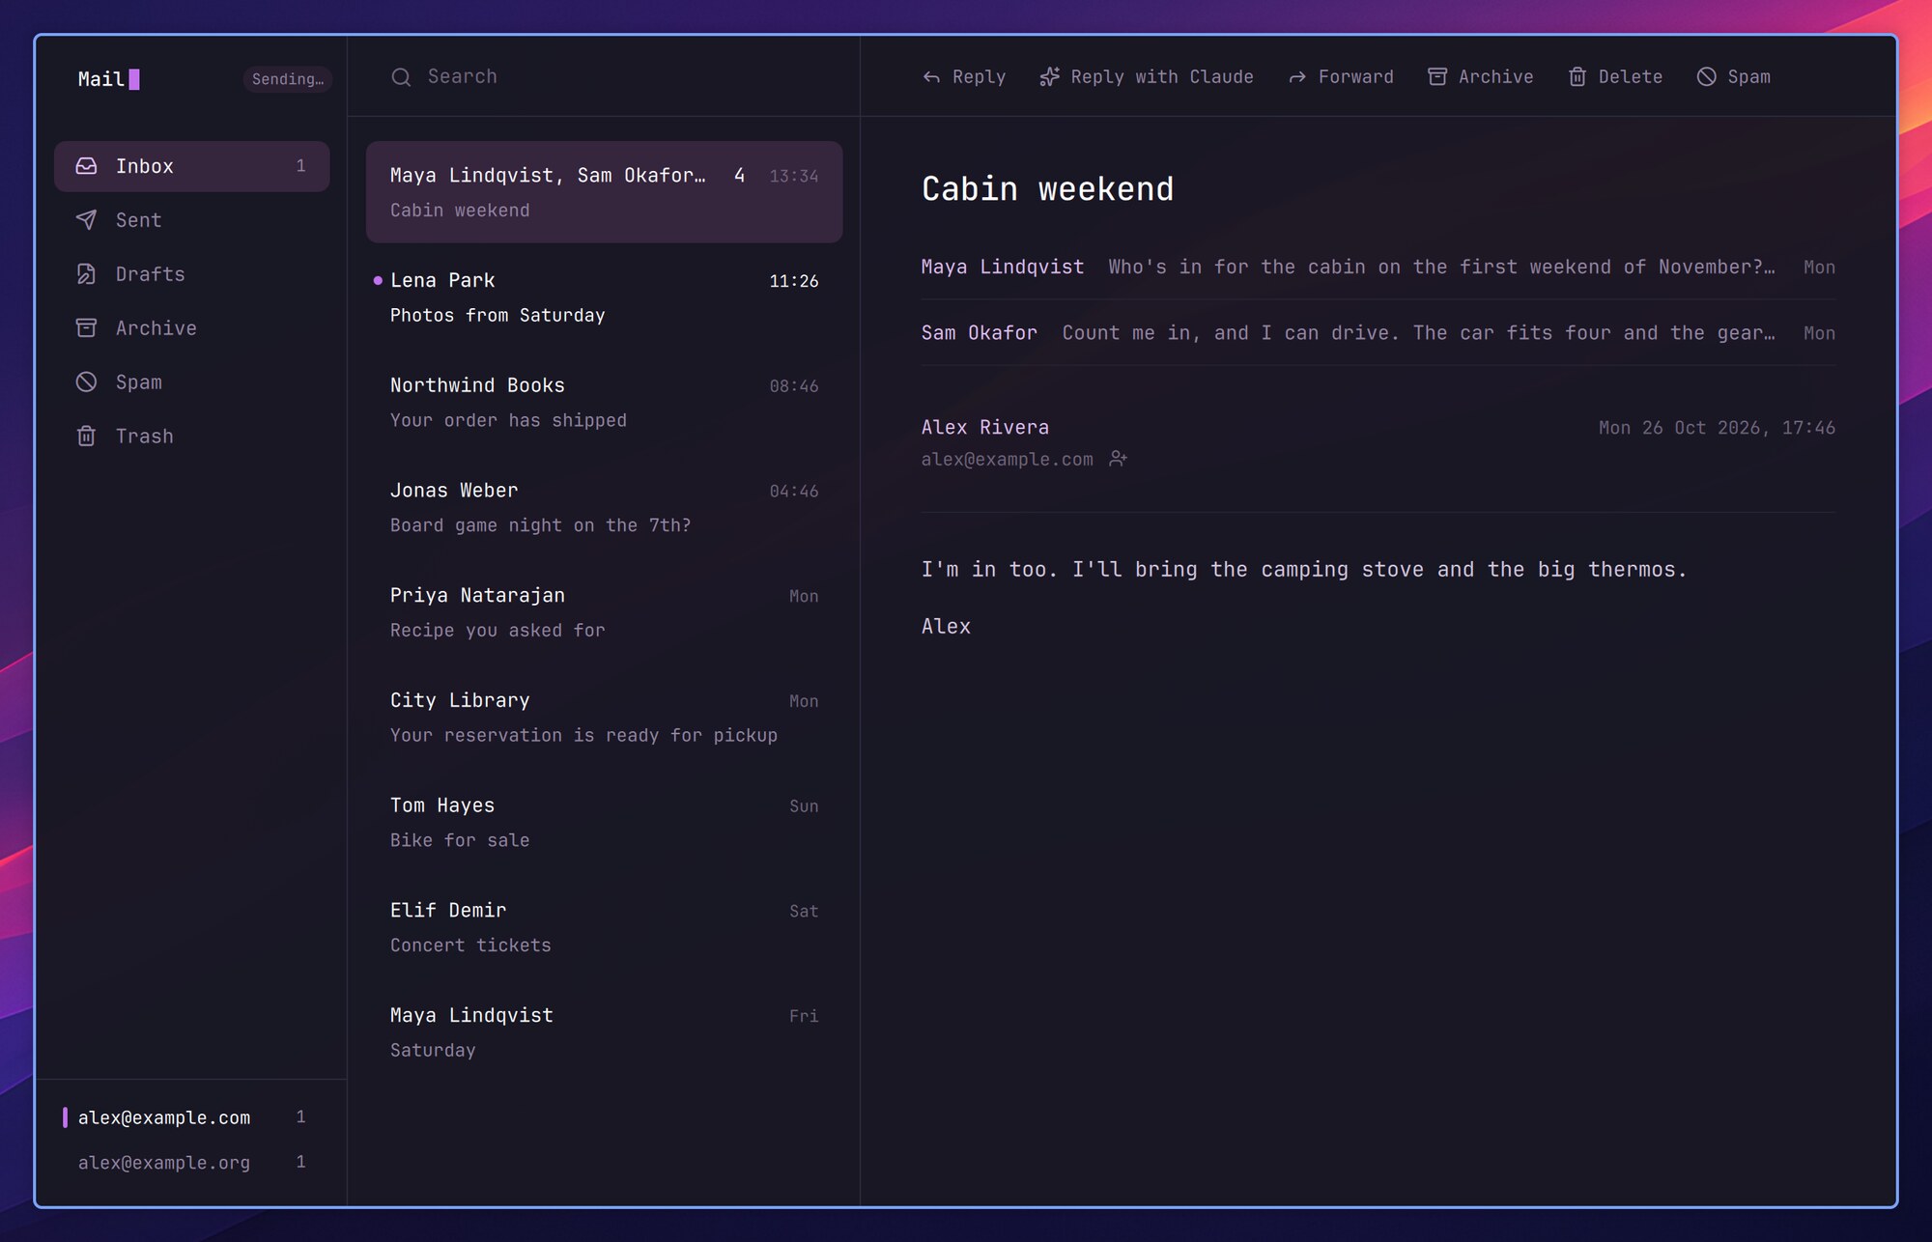
Task: Open the unread Lena Park email
Action: click(604, 297)
